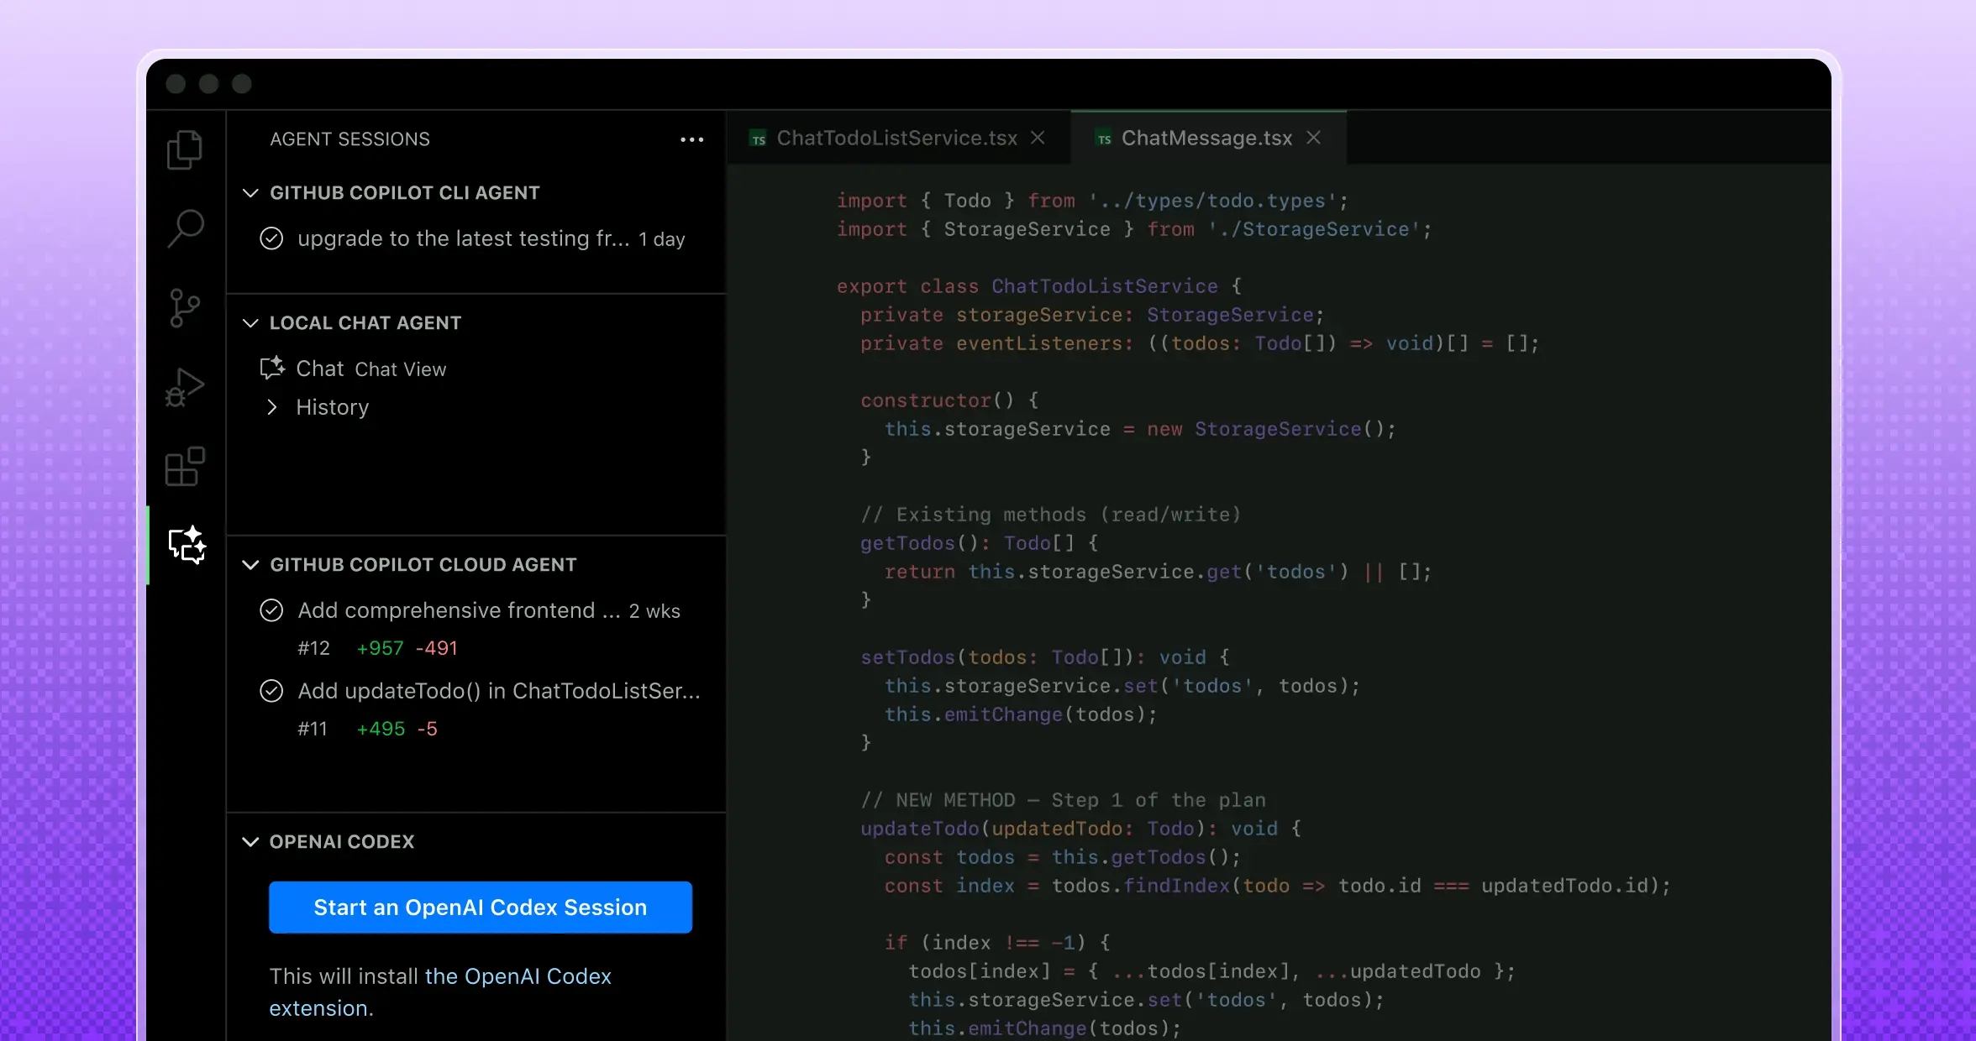The image size is (1976, 1041).
Task: Click the 'constructor() {' code line
Action: pos(949,400)
